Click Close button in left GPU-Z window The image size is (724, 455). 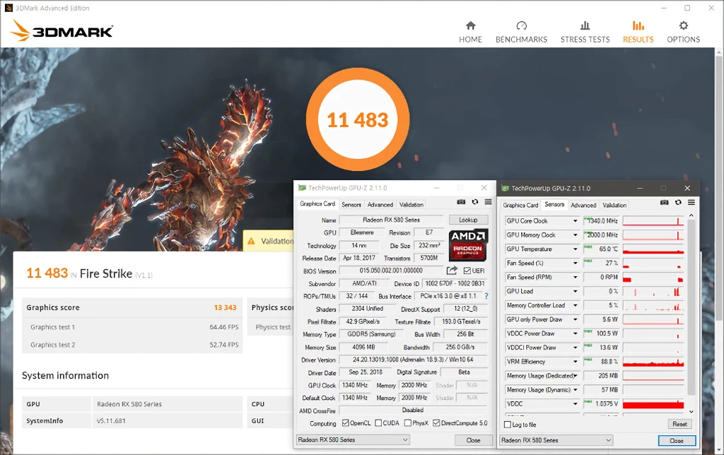tap(473, 440)
